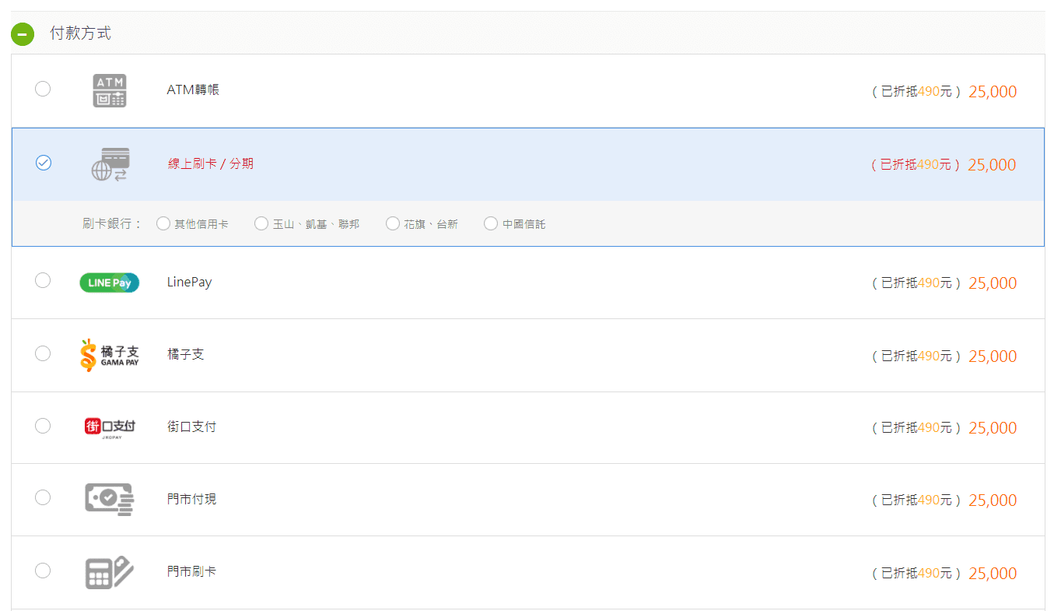1054x611 pixels.
Task: Select the LinePay radio button
Action: (x=43, y=280)
